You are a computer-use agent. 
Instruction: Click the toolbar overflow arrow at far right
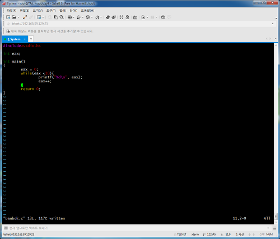(x=276, y=18)
